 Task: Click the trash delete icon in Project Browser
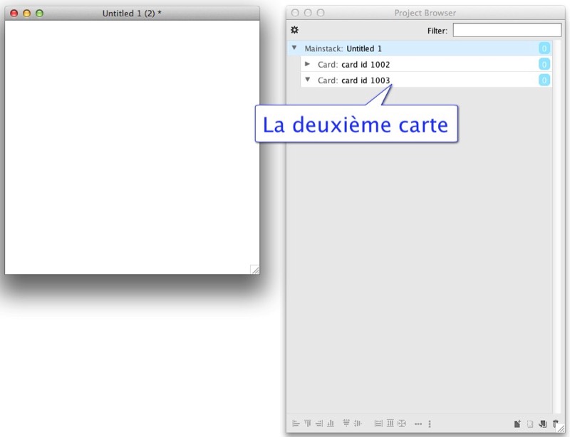point(555,423)
